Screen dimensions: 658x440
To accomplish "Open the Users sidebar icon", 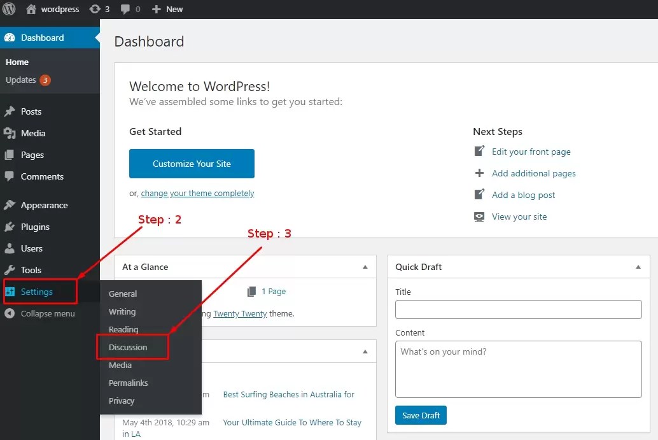I will click(10, 248).
